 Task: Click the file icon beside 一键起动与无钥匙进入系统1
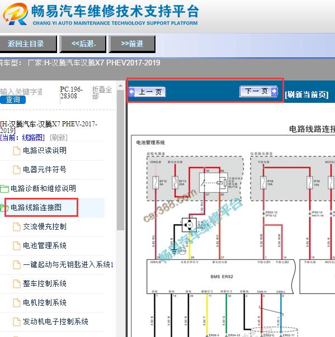(17, 265)
